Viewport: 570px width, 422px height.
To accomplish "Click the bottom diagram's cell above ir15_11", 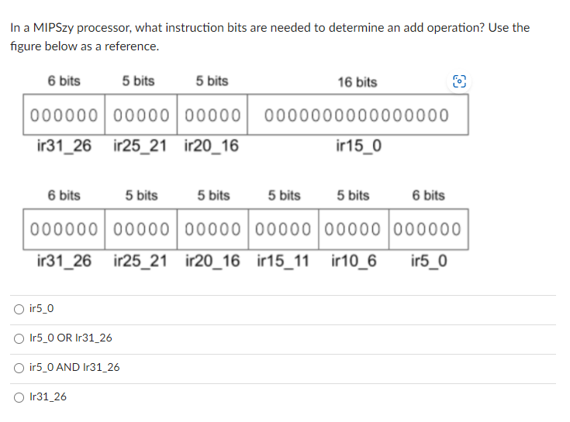I will click(284, 229).
